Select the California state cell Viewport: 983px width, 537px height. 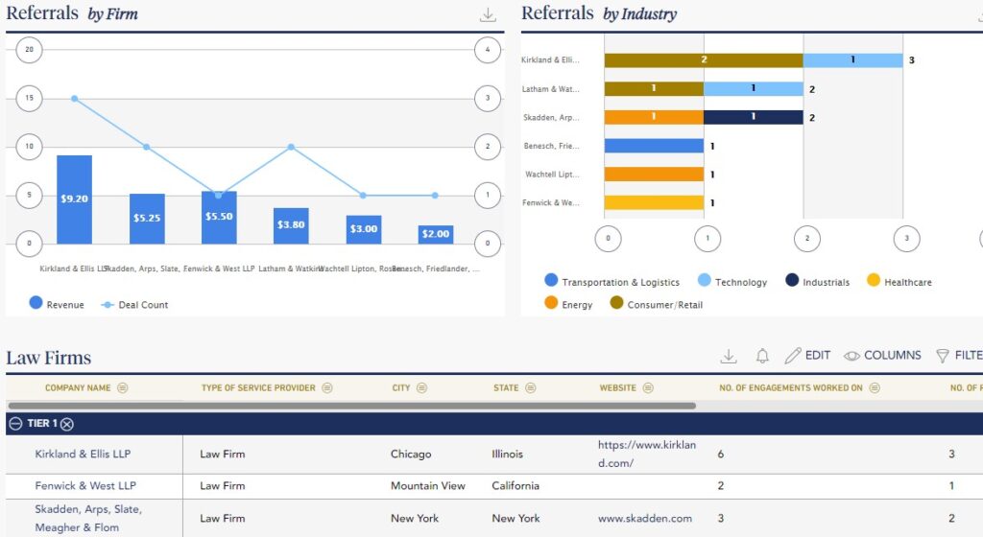coord(515,485)
